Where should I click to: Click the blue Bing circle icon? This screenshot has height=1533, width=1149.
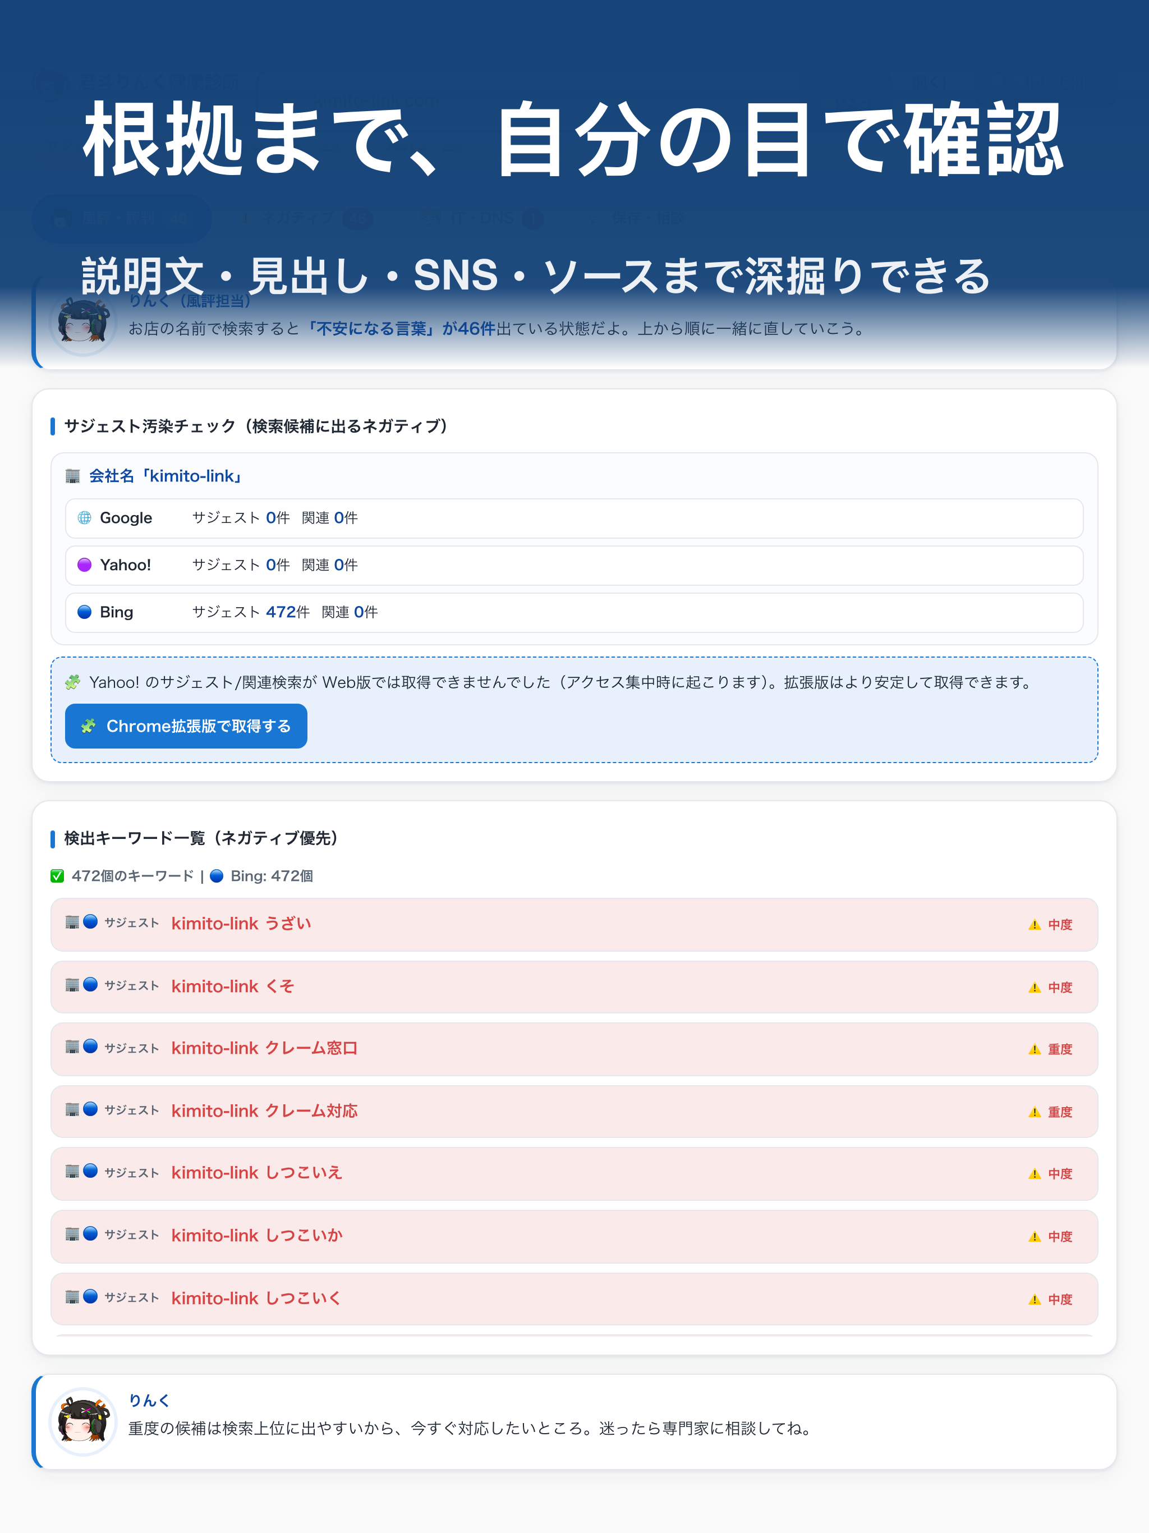pos(85,612)
